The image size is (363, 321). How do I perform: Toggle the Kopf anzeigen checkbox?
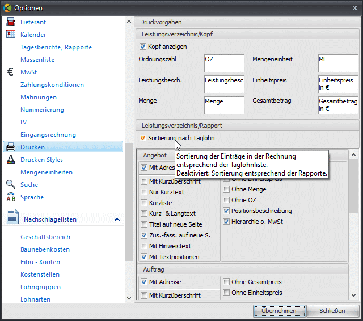coord(142,47)
